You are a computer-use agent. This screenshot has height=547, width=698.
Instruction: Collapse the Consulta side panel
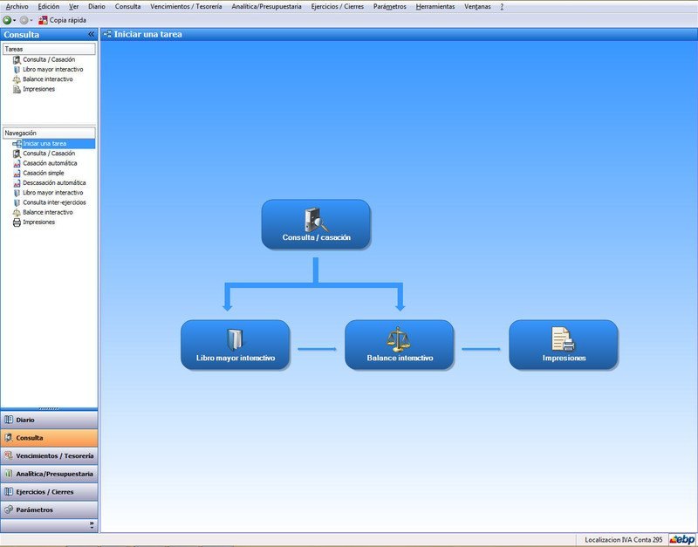[91, 35]
